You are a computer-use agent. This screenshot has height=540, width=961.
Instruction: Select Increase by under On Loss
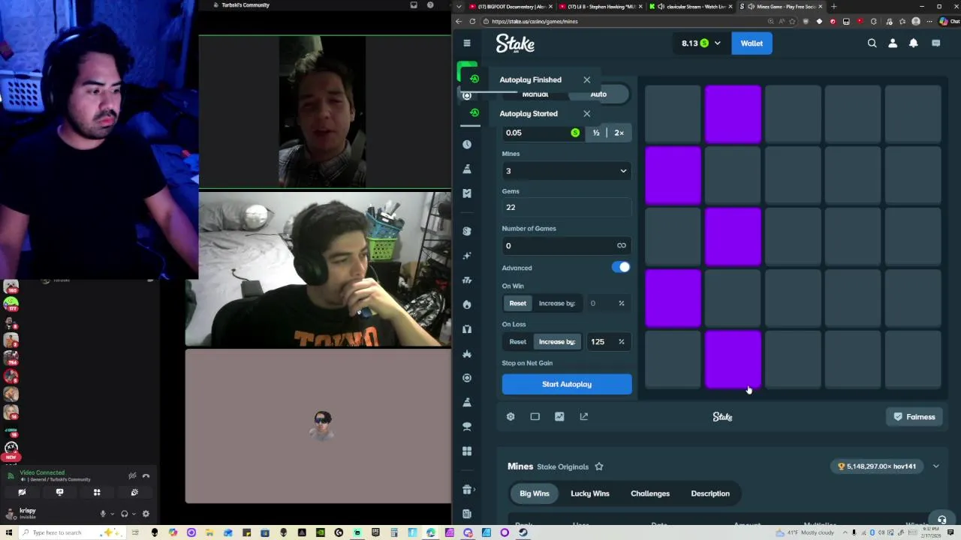click(556, 341)
